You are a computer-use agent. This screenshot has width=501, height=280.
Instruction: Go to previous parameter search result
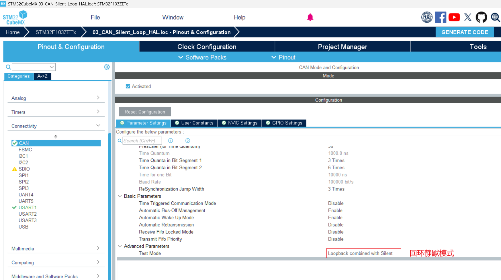pos(171,141)
